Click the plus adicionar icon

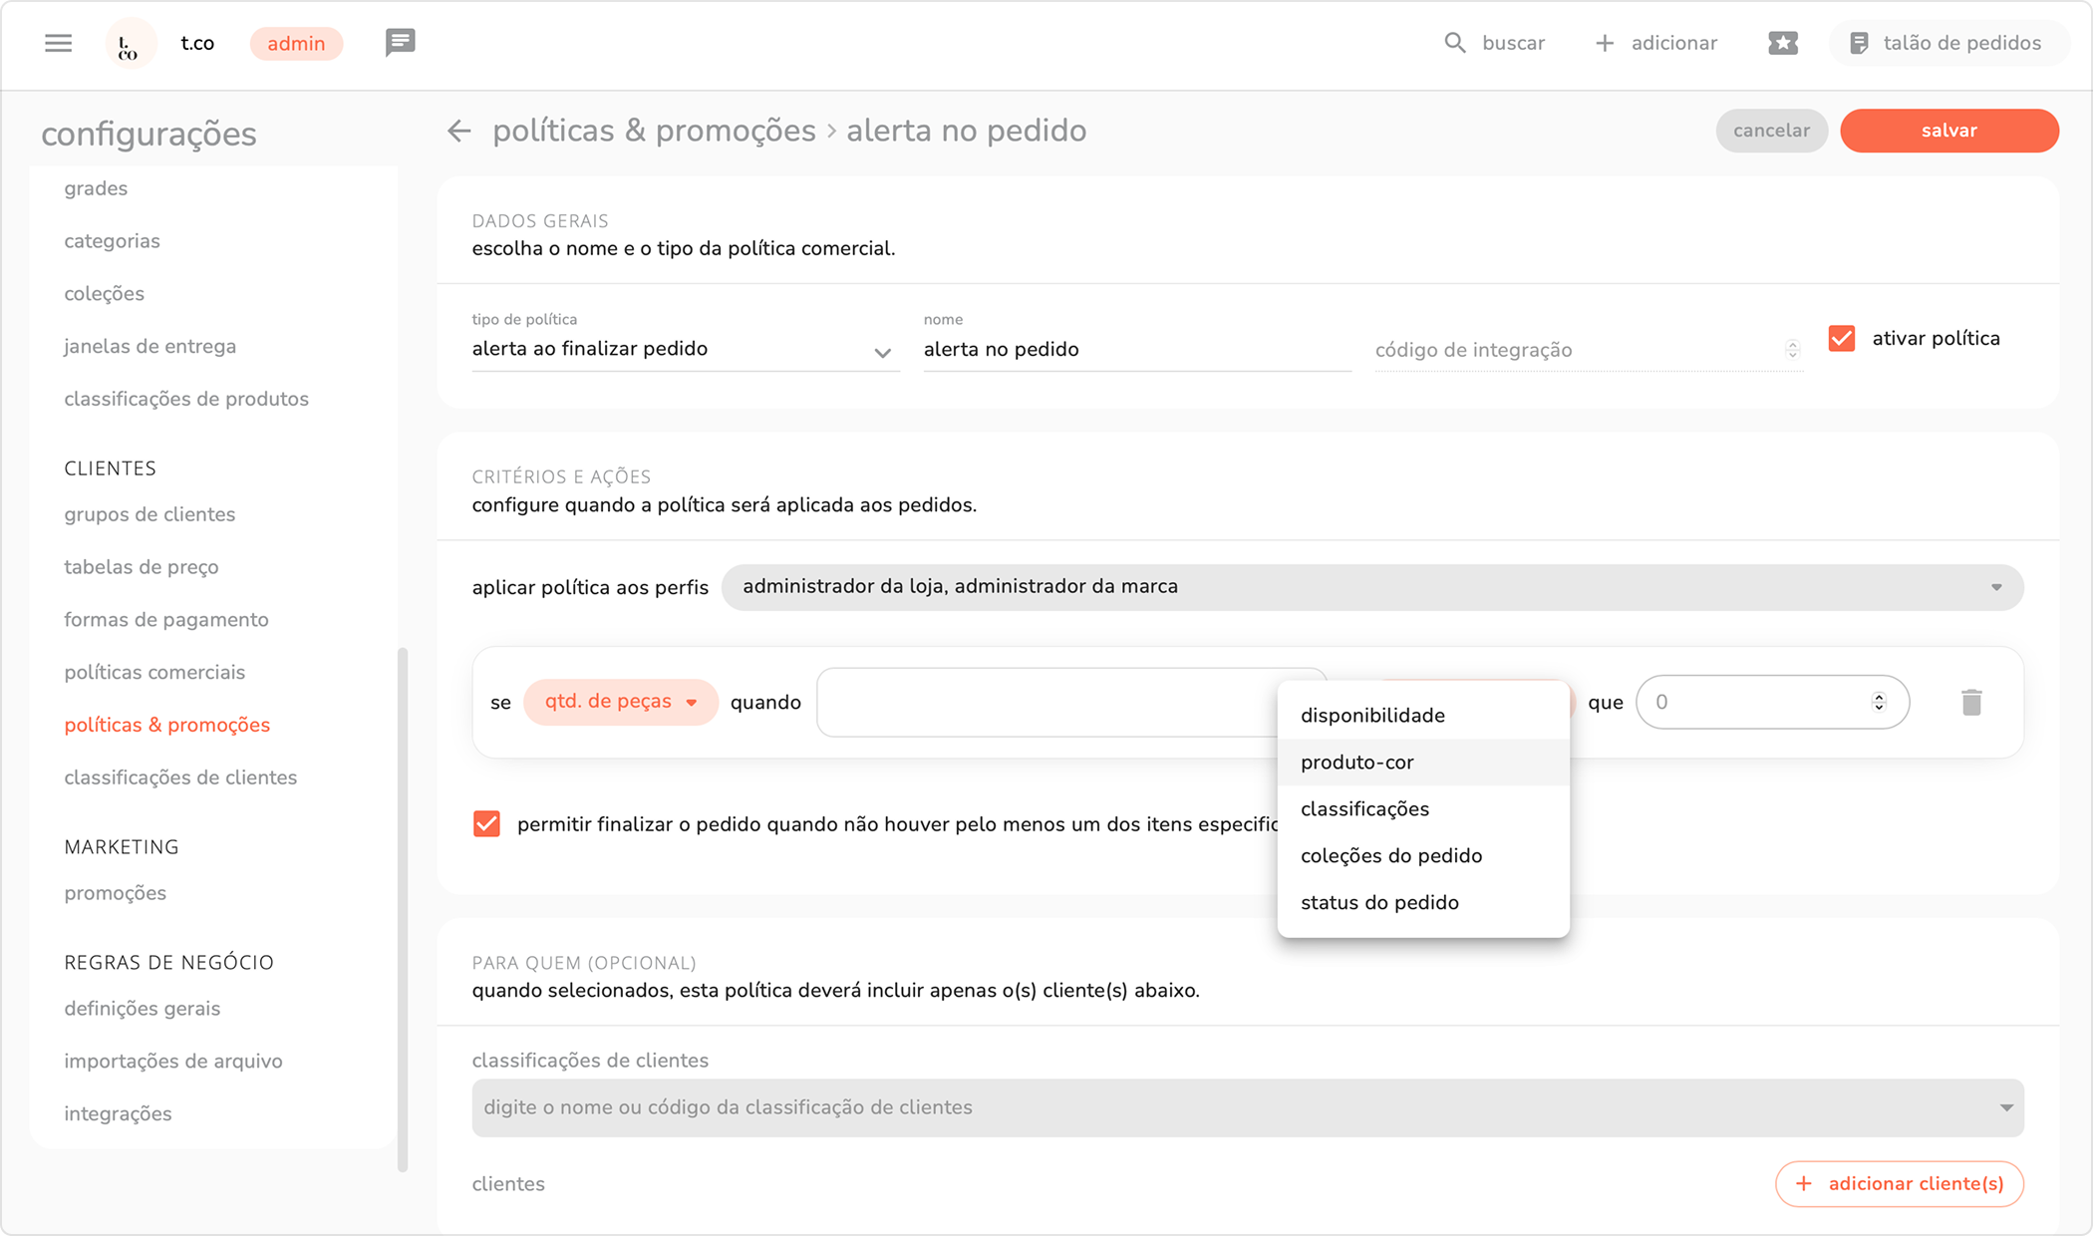click(1605, 43)
